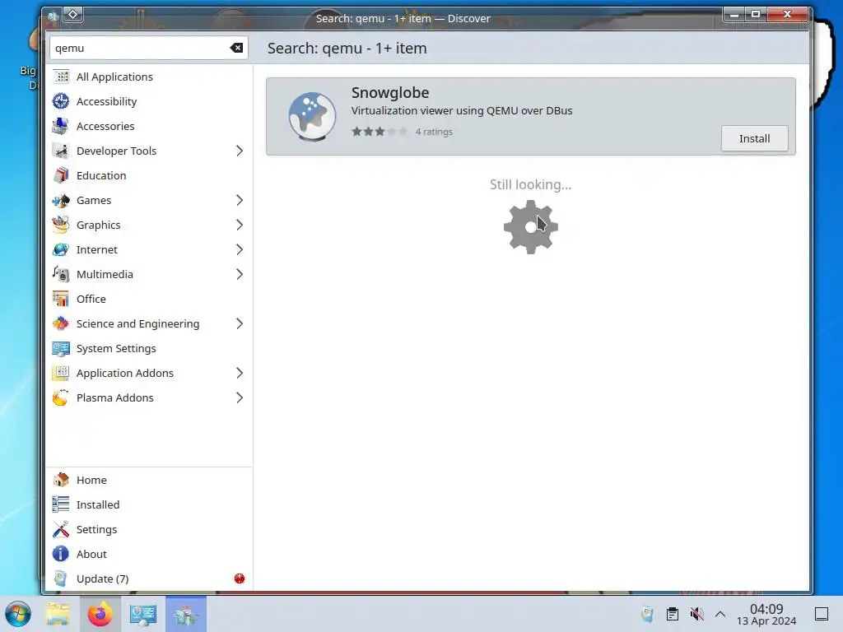Click the Multimedia category icon
The height and width of the screenshot is (632, 843).
pos(61,275)
